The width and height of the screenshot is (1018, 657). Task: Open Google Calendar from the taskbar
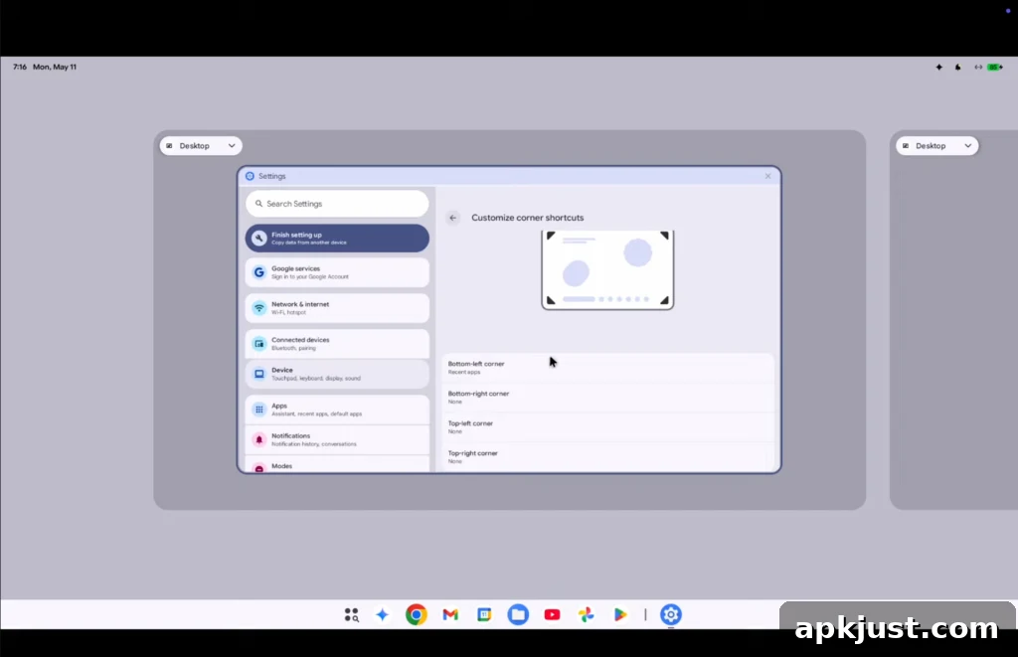(484, 615)
